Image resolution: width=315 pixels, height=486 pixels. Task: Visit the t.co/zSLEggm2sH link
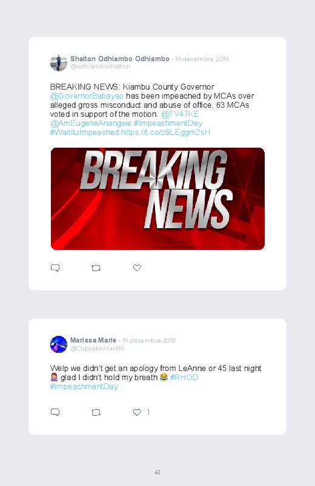[165, 133]
